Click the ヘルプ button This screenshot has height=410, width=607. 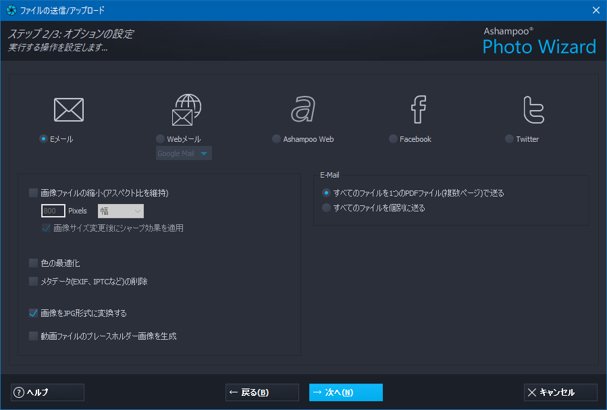click(48, 392)
